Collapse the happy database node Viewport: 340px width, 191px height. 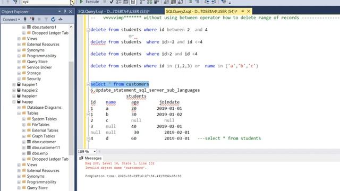point(14,102)
